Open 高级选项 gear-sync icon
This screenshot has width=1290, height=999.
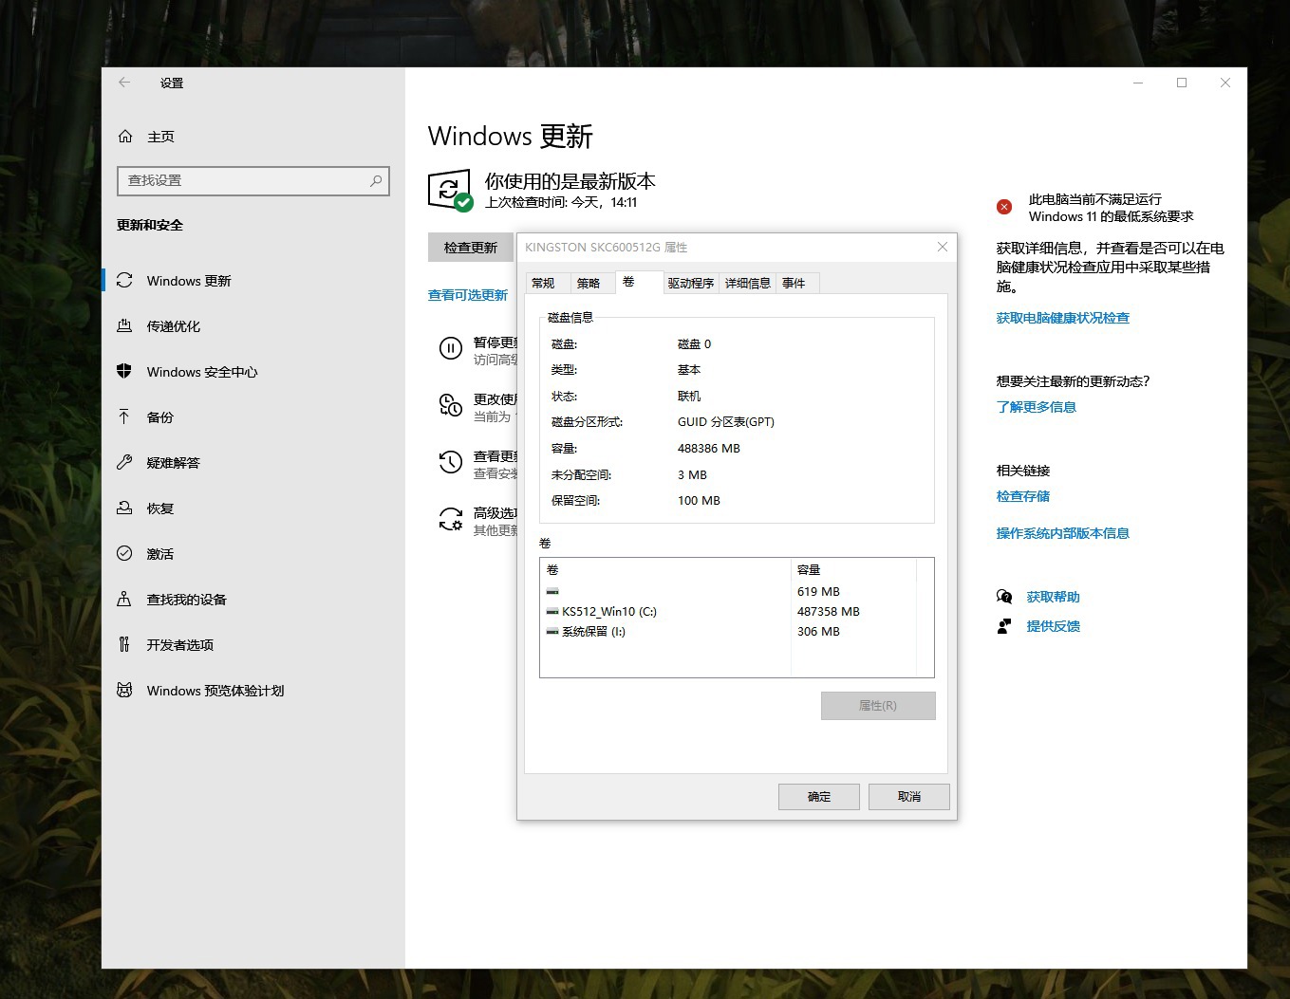[x=450, y=520]
